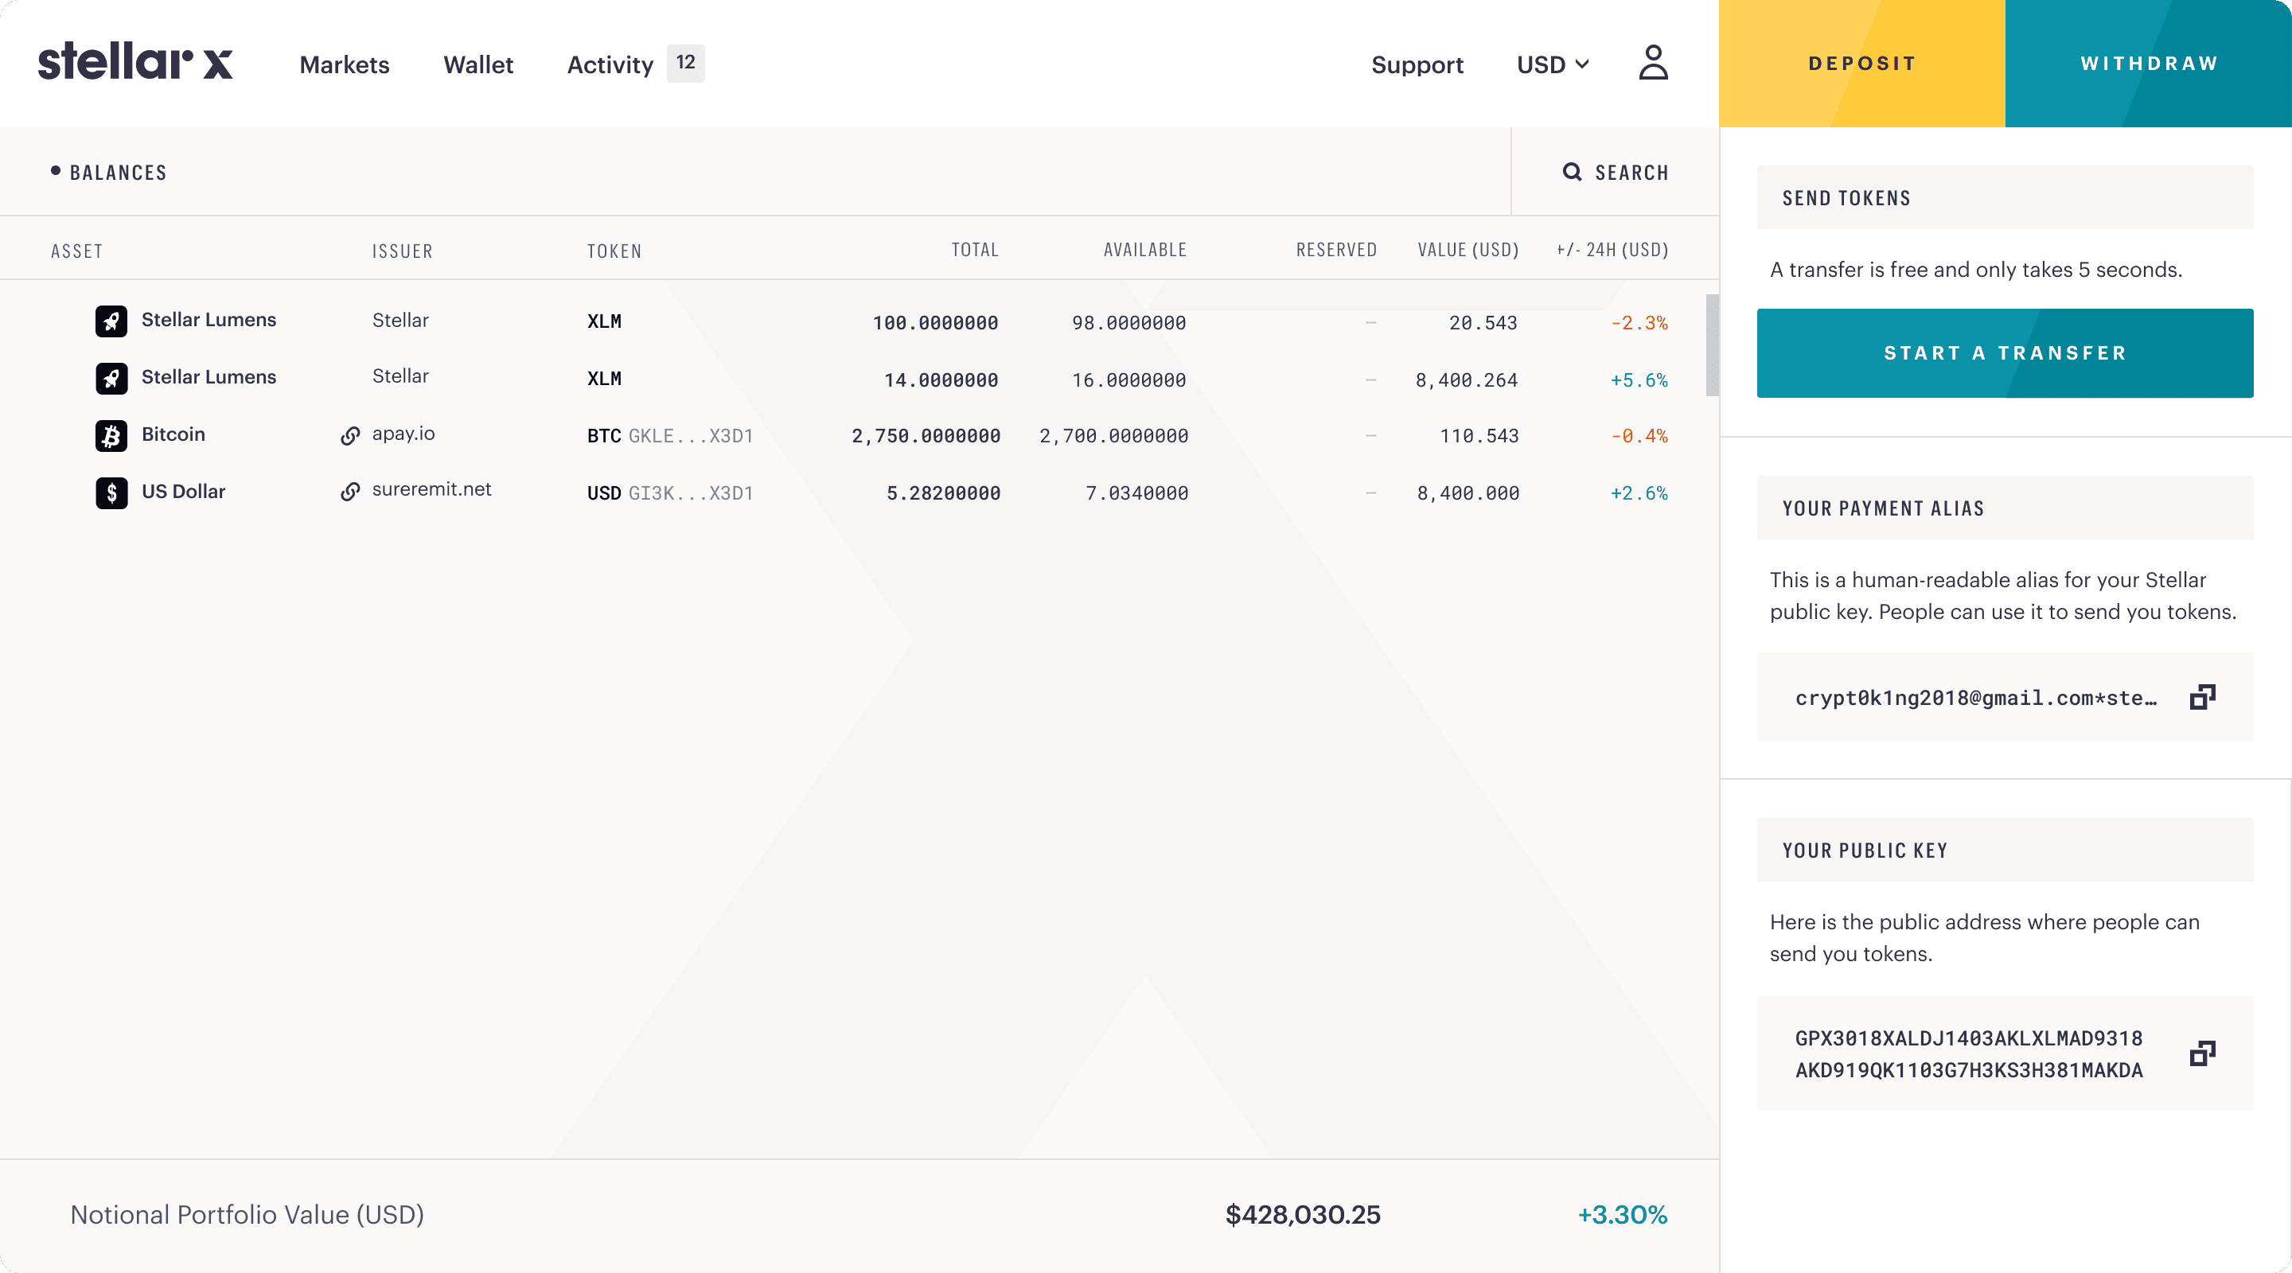Click the balances table scrollbar thumb
The width and height of the screenshot is (2292, 1273).
point(1711,345)
